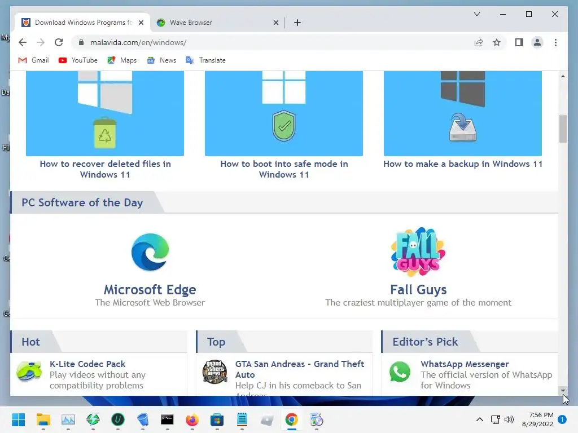Open boot into safe mode thumbnail
The height and width of the screenshot is (433, 578).
coord(284,113)
